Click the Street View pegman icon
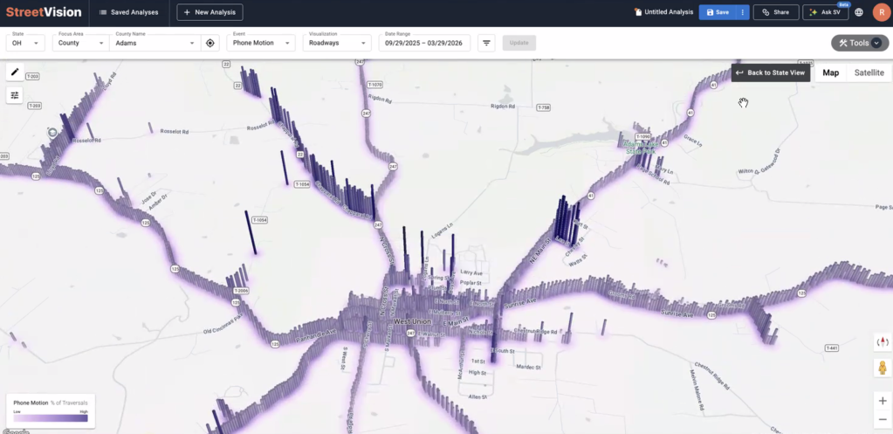This screenshot has height=434, width=893. 882,368
